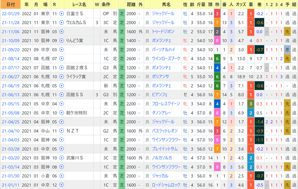Play the 函館SS race video icon
Screen dimensions: 298x189
point(61,95)
